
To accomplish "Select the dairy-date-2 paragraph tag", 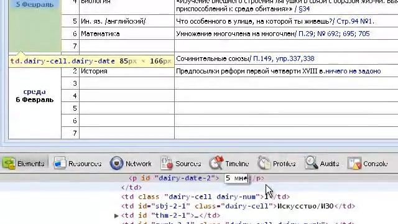I will point(174,179).
